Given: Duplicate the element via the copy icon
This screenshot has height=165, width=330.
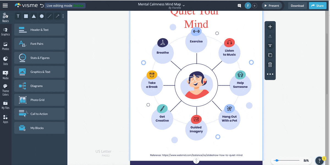Looking at the screenshot, I should [x=270, y=55].
